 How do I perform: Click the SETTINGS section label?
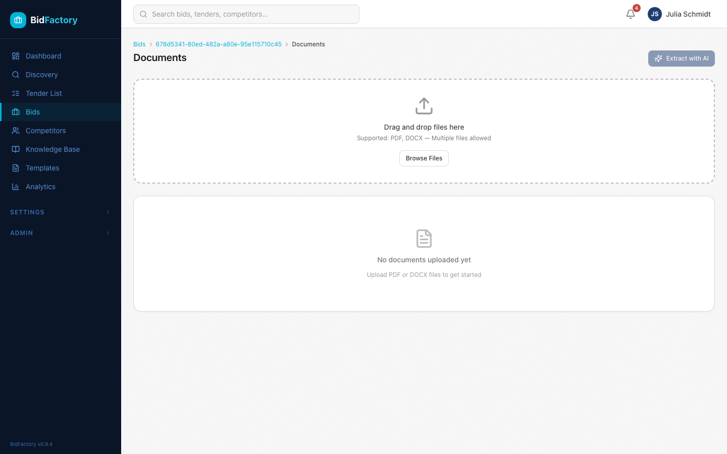(x=27, y=212)
